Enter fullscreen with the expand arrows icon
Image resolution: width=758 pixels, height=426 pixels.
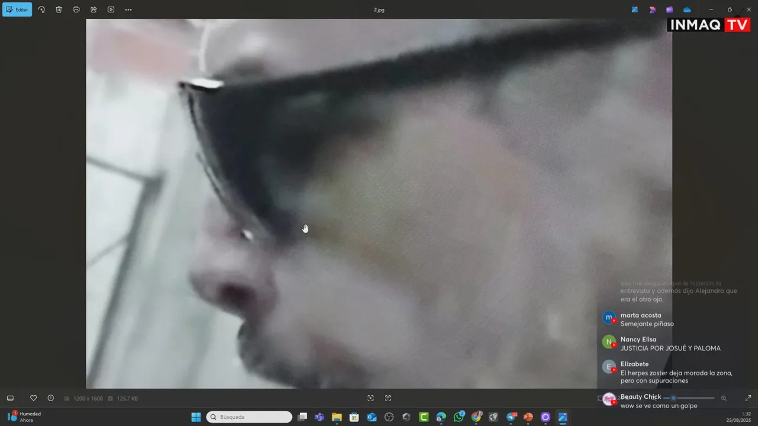click(748, 398)
